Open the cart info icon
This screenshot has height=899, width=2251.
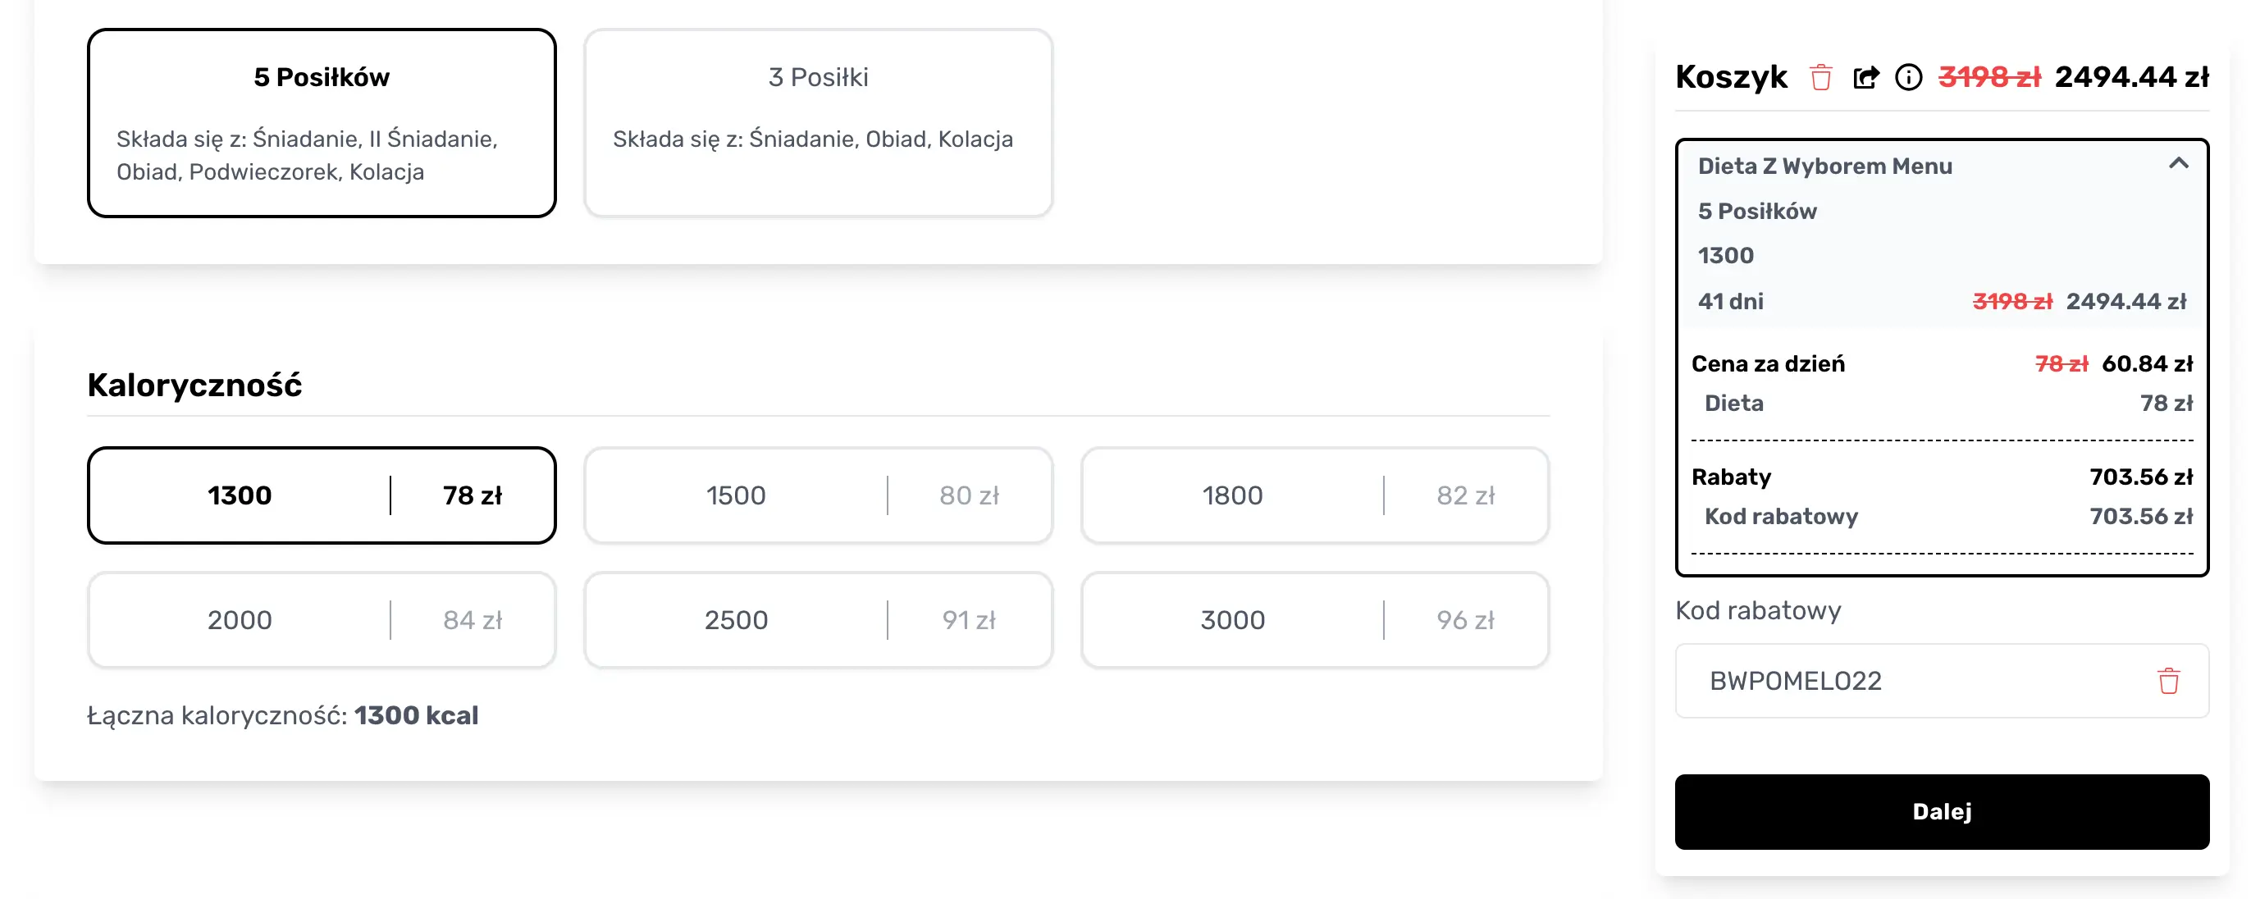tap(1908, 78)
